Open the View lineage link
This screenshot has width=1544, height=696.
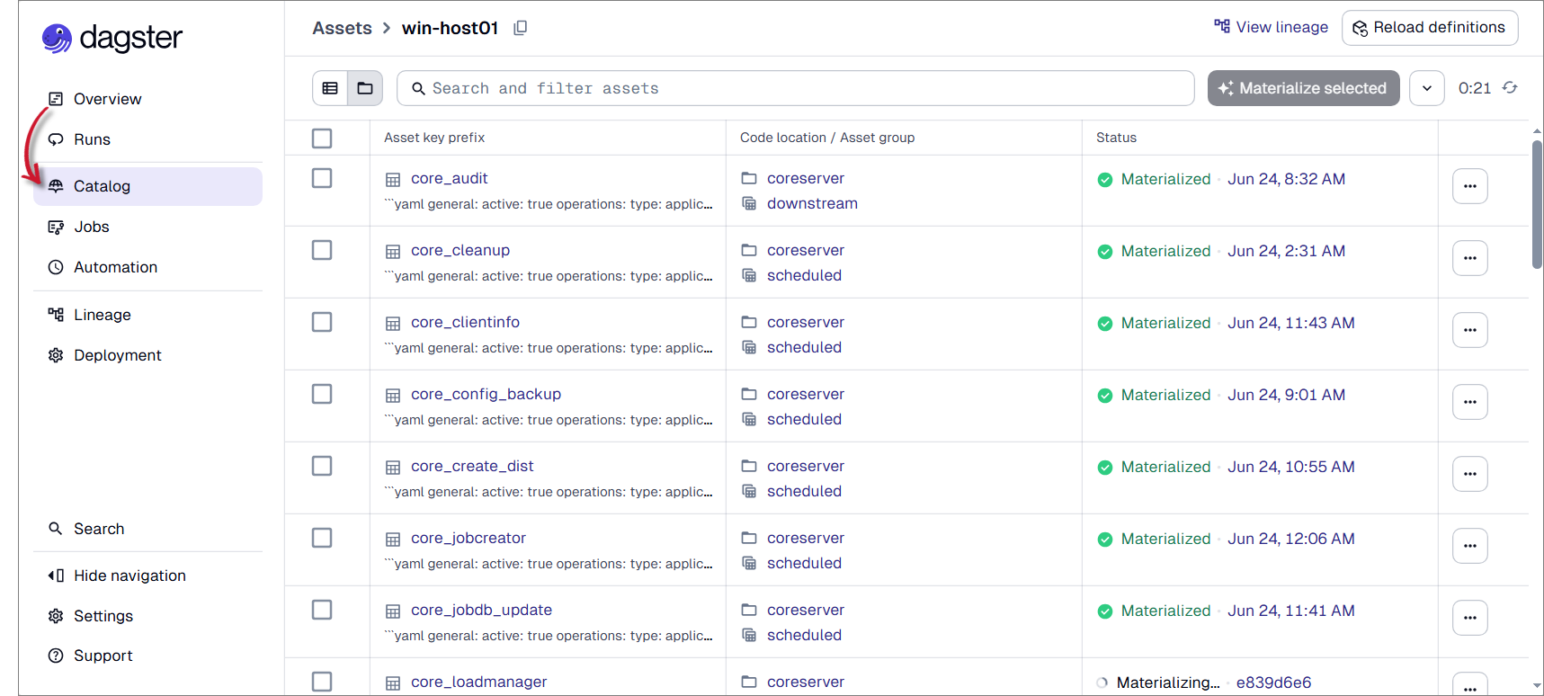1271,27
